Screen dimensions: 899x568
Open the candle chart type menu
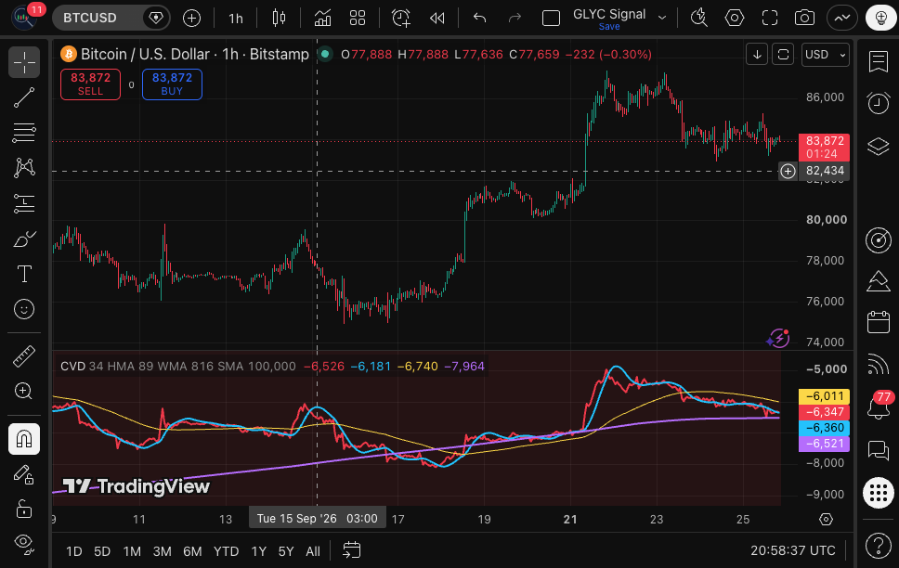279,19
